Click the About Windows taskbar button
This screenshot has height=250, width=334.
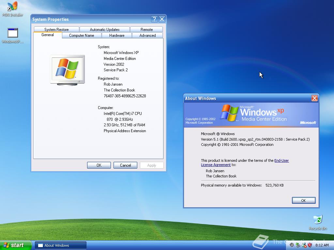[61, 245]
